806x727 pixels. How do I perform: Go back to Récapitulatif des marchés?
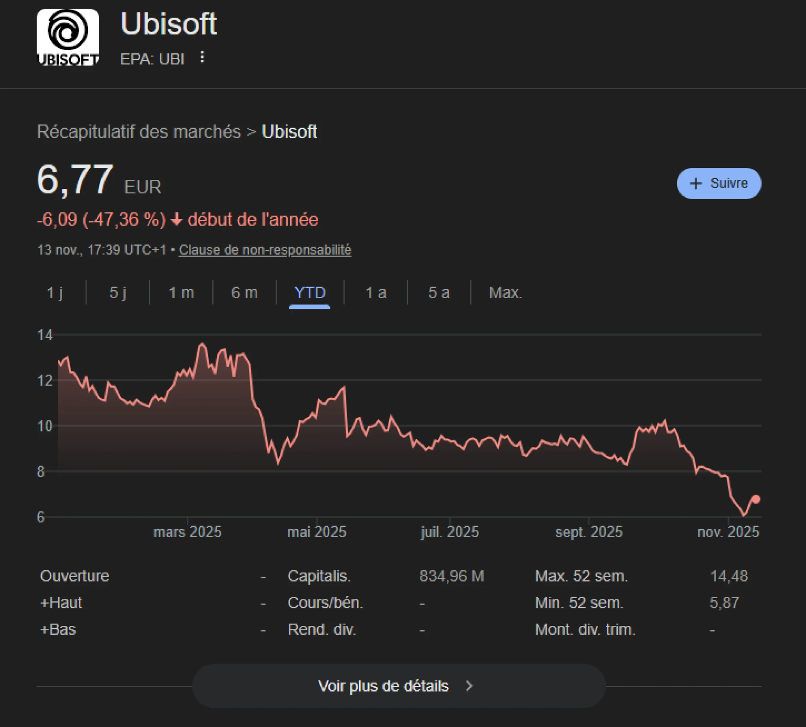coord(138,131)
